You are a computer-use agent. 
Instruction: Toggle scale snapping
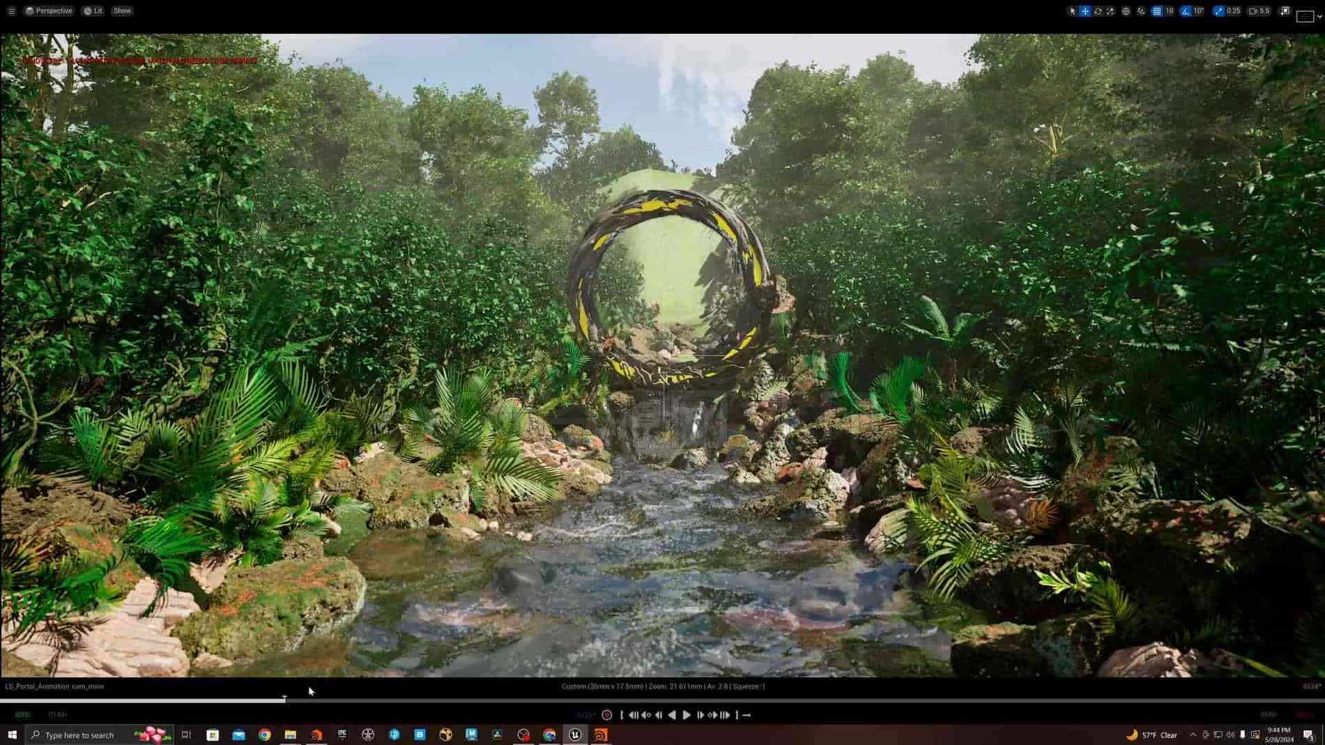(1218, 11)
